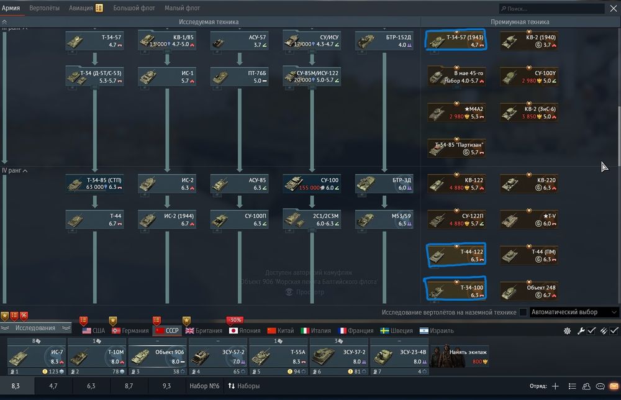Switch to the Малый флот tab
The height and width of the screenshot is (400, 621).
click(x=182, y=8)
